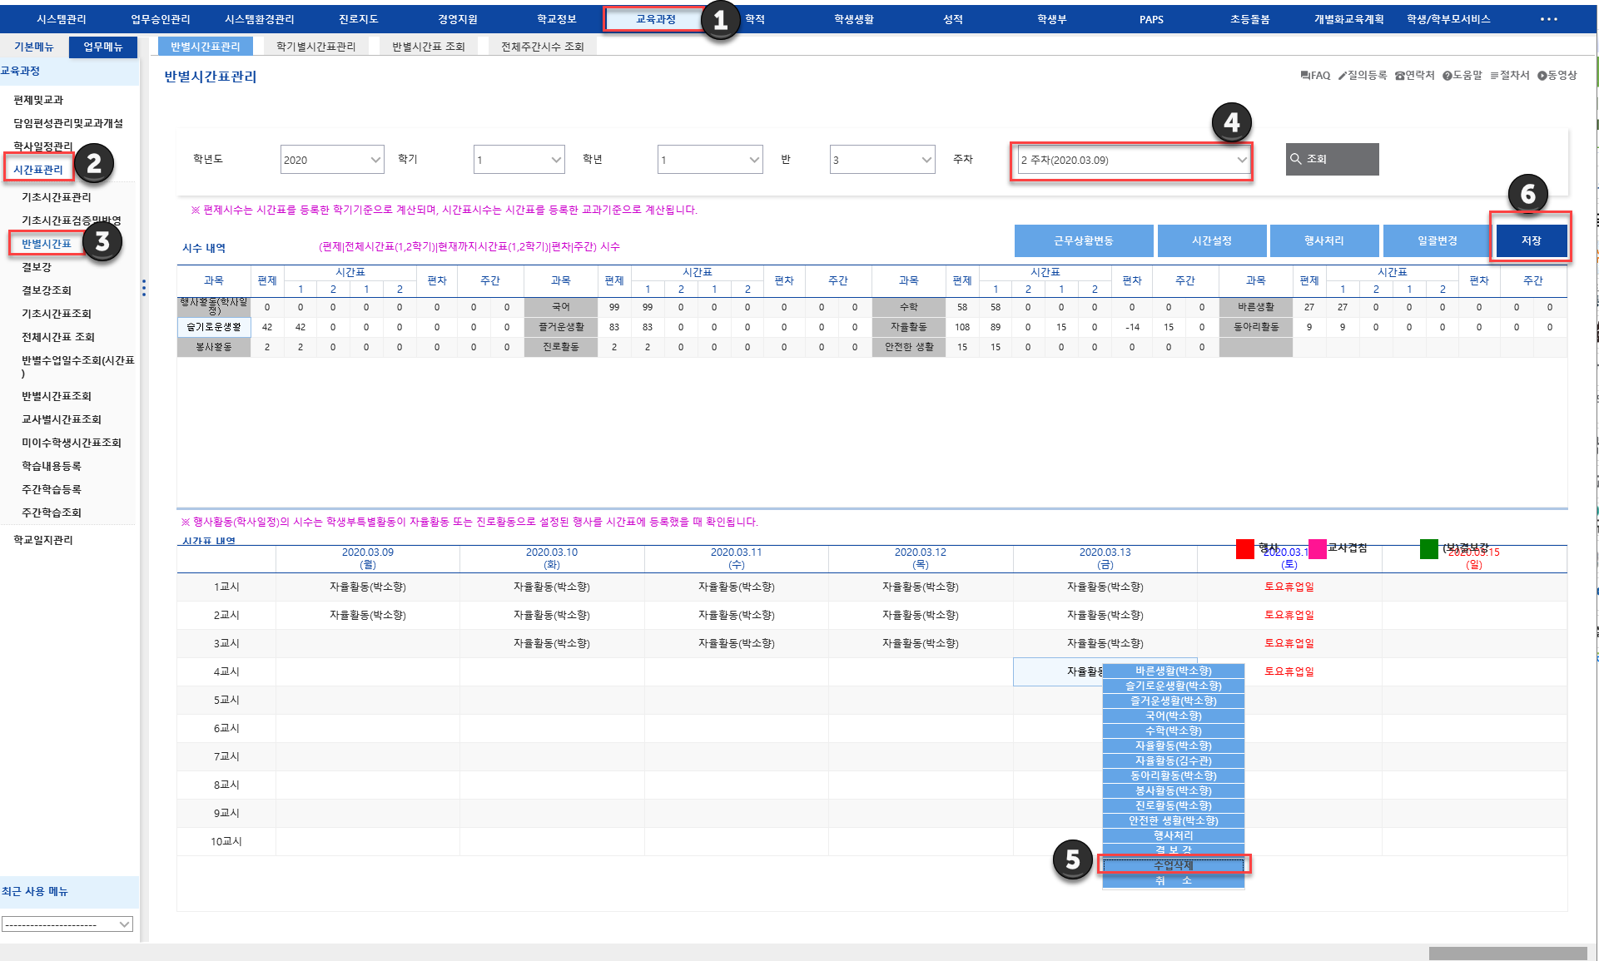1599x961 pixels.
Task: Click the empty Monday 5교시 timetable cell
Action: pyautogui.click(x=367, y=700)
